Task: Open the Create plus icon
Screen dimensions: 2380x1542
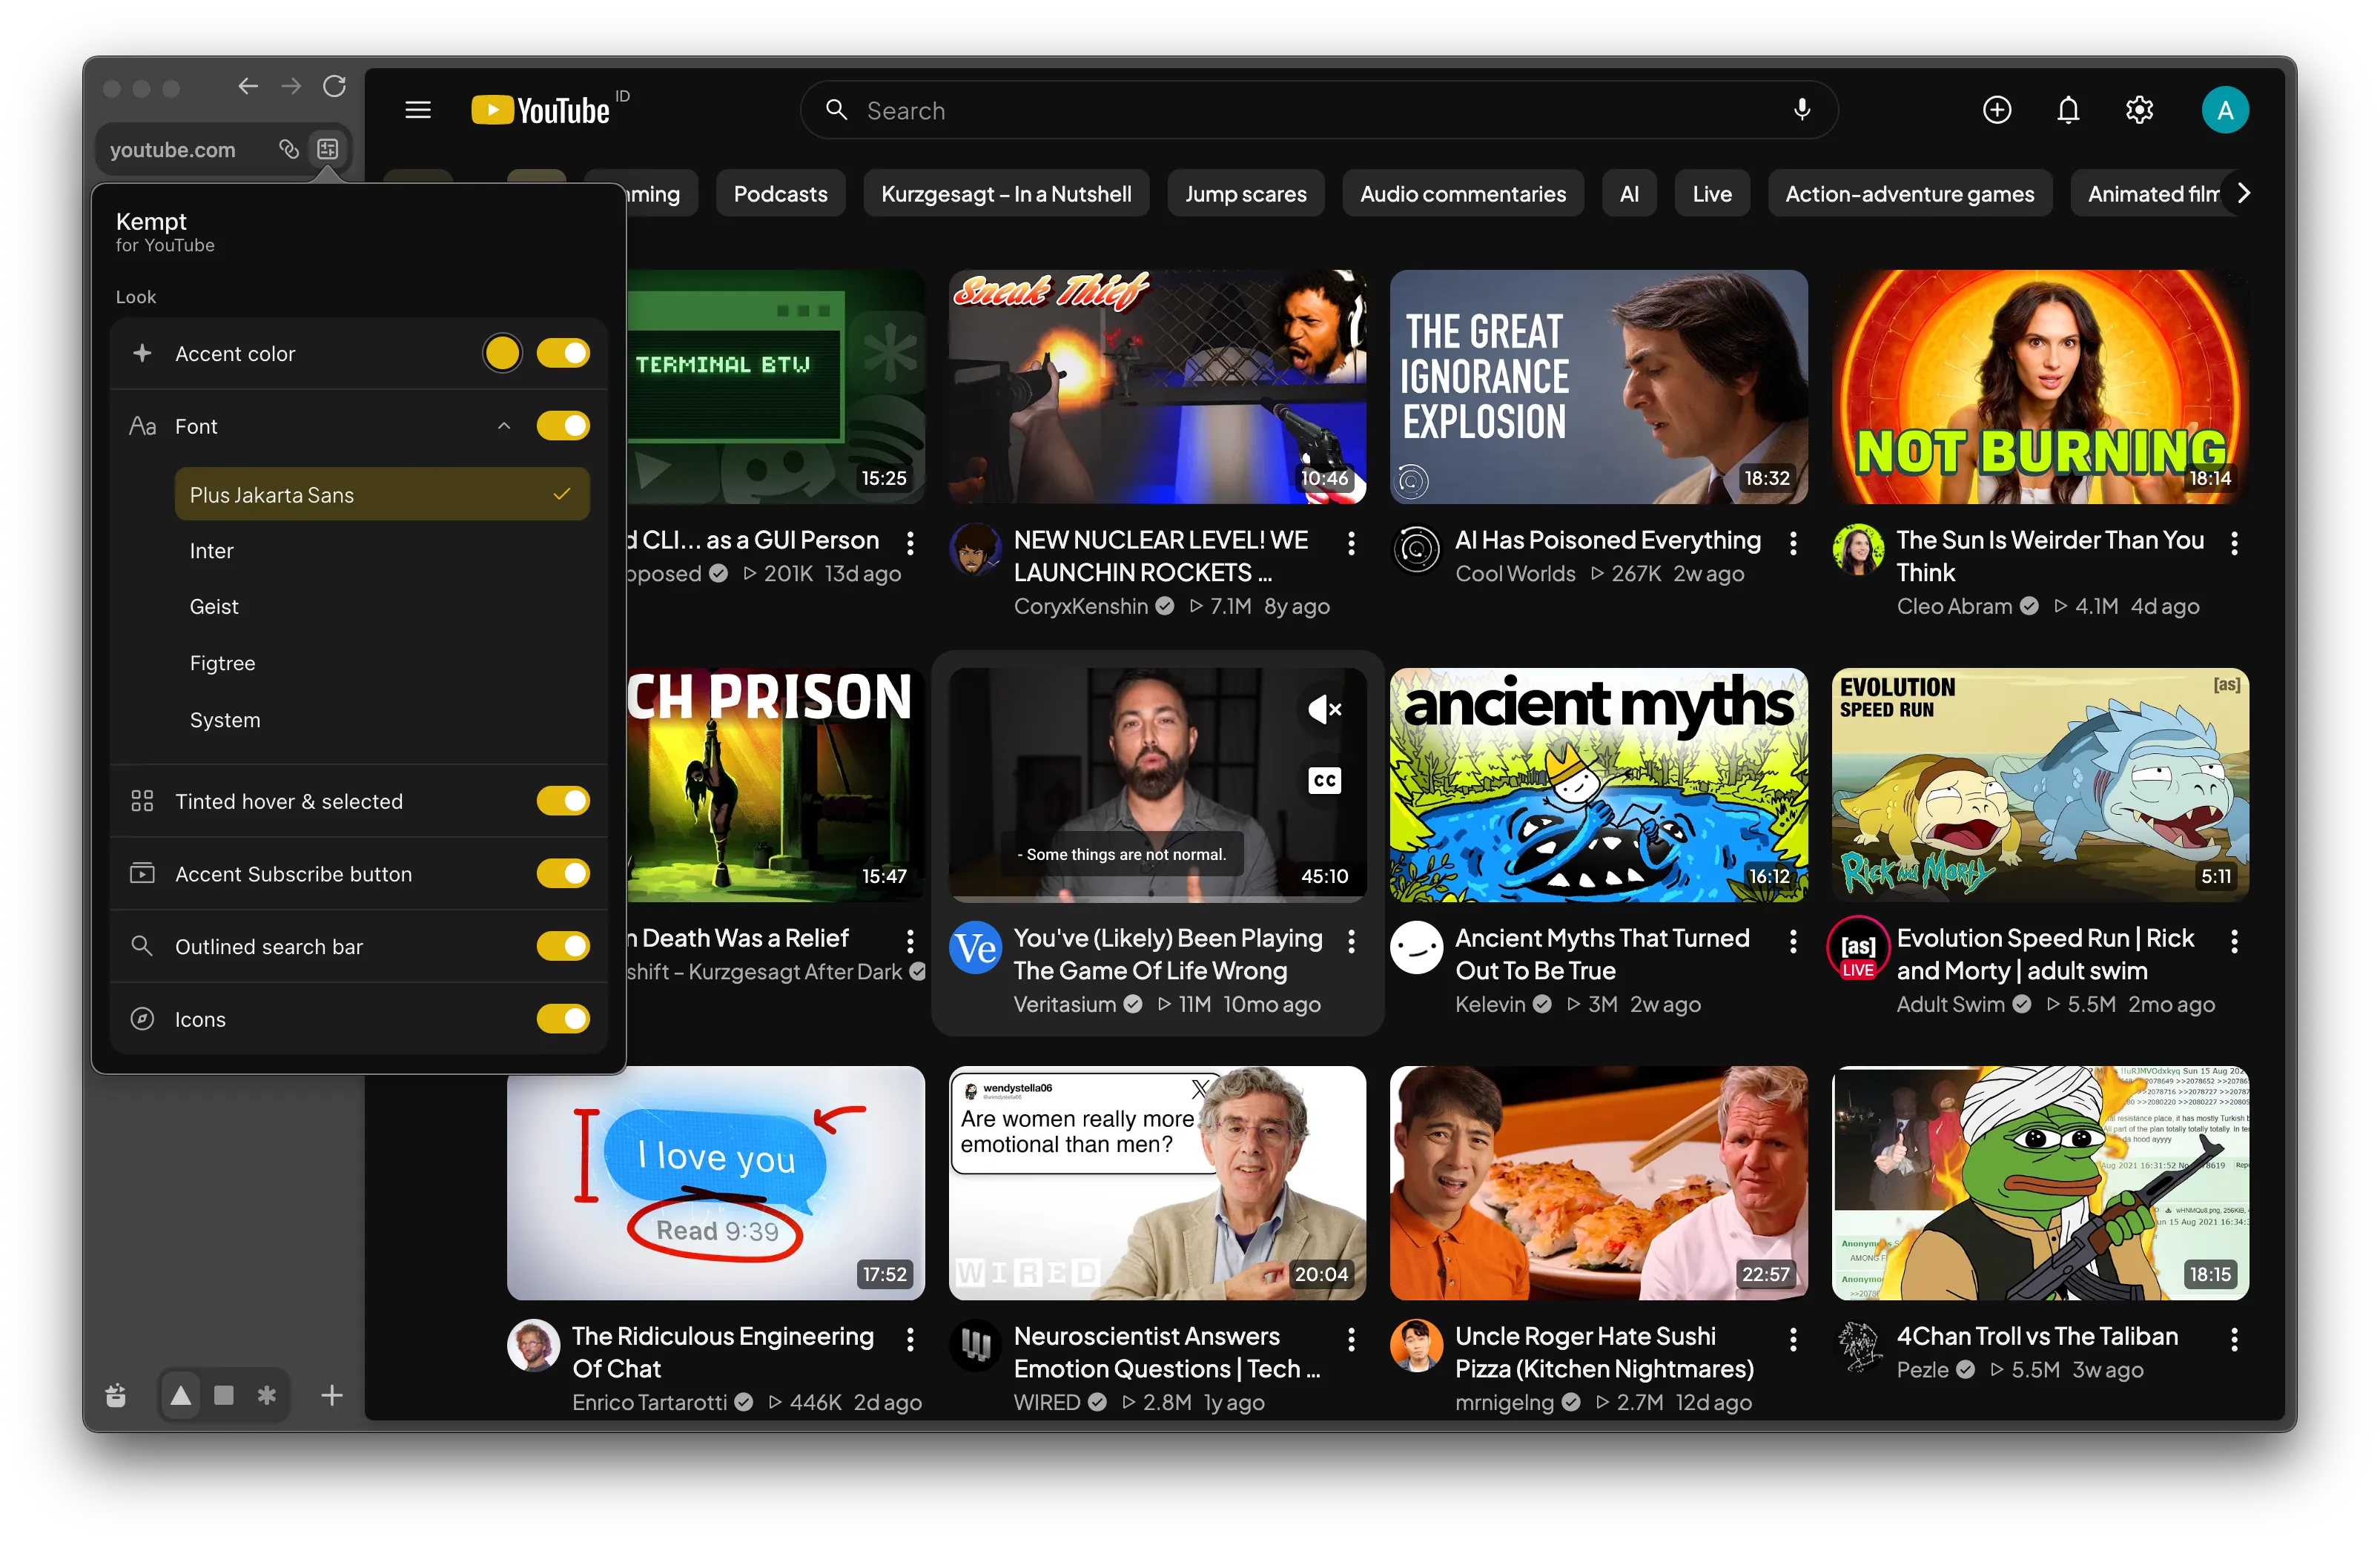Action: 1996,110
